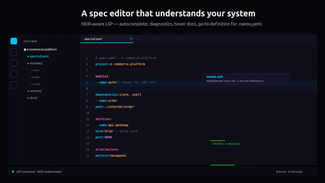The height and width of the screenshot is (183, 325).
Task: Click the 'modules:' key in the editor
Action: (x=103, y=76)
